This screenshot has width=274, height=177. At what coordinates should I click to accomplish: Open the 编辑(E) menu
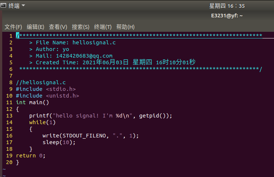click(36, 27)
